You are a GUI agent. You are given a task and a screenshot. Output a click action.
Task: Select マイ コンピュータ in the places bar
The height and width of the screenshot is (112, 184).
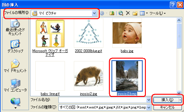click(x=15, y=85)
